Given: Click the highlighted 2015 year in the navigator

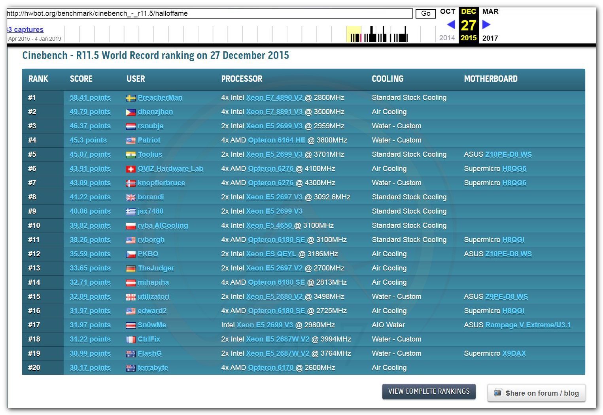Looking at the screenshot, I should point(469,38).
